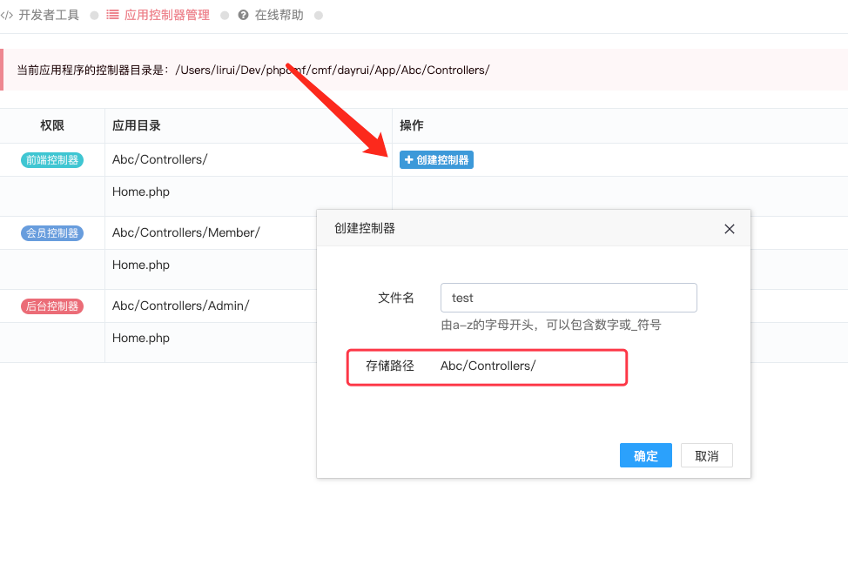Open the 开发者工具 tab
Image resolution: width=848 pixels, height=578 pixels.
tap(40, 15)
